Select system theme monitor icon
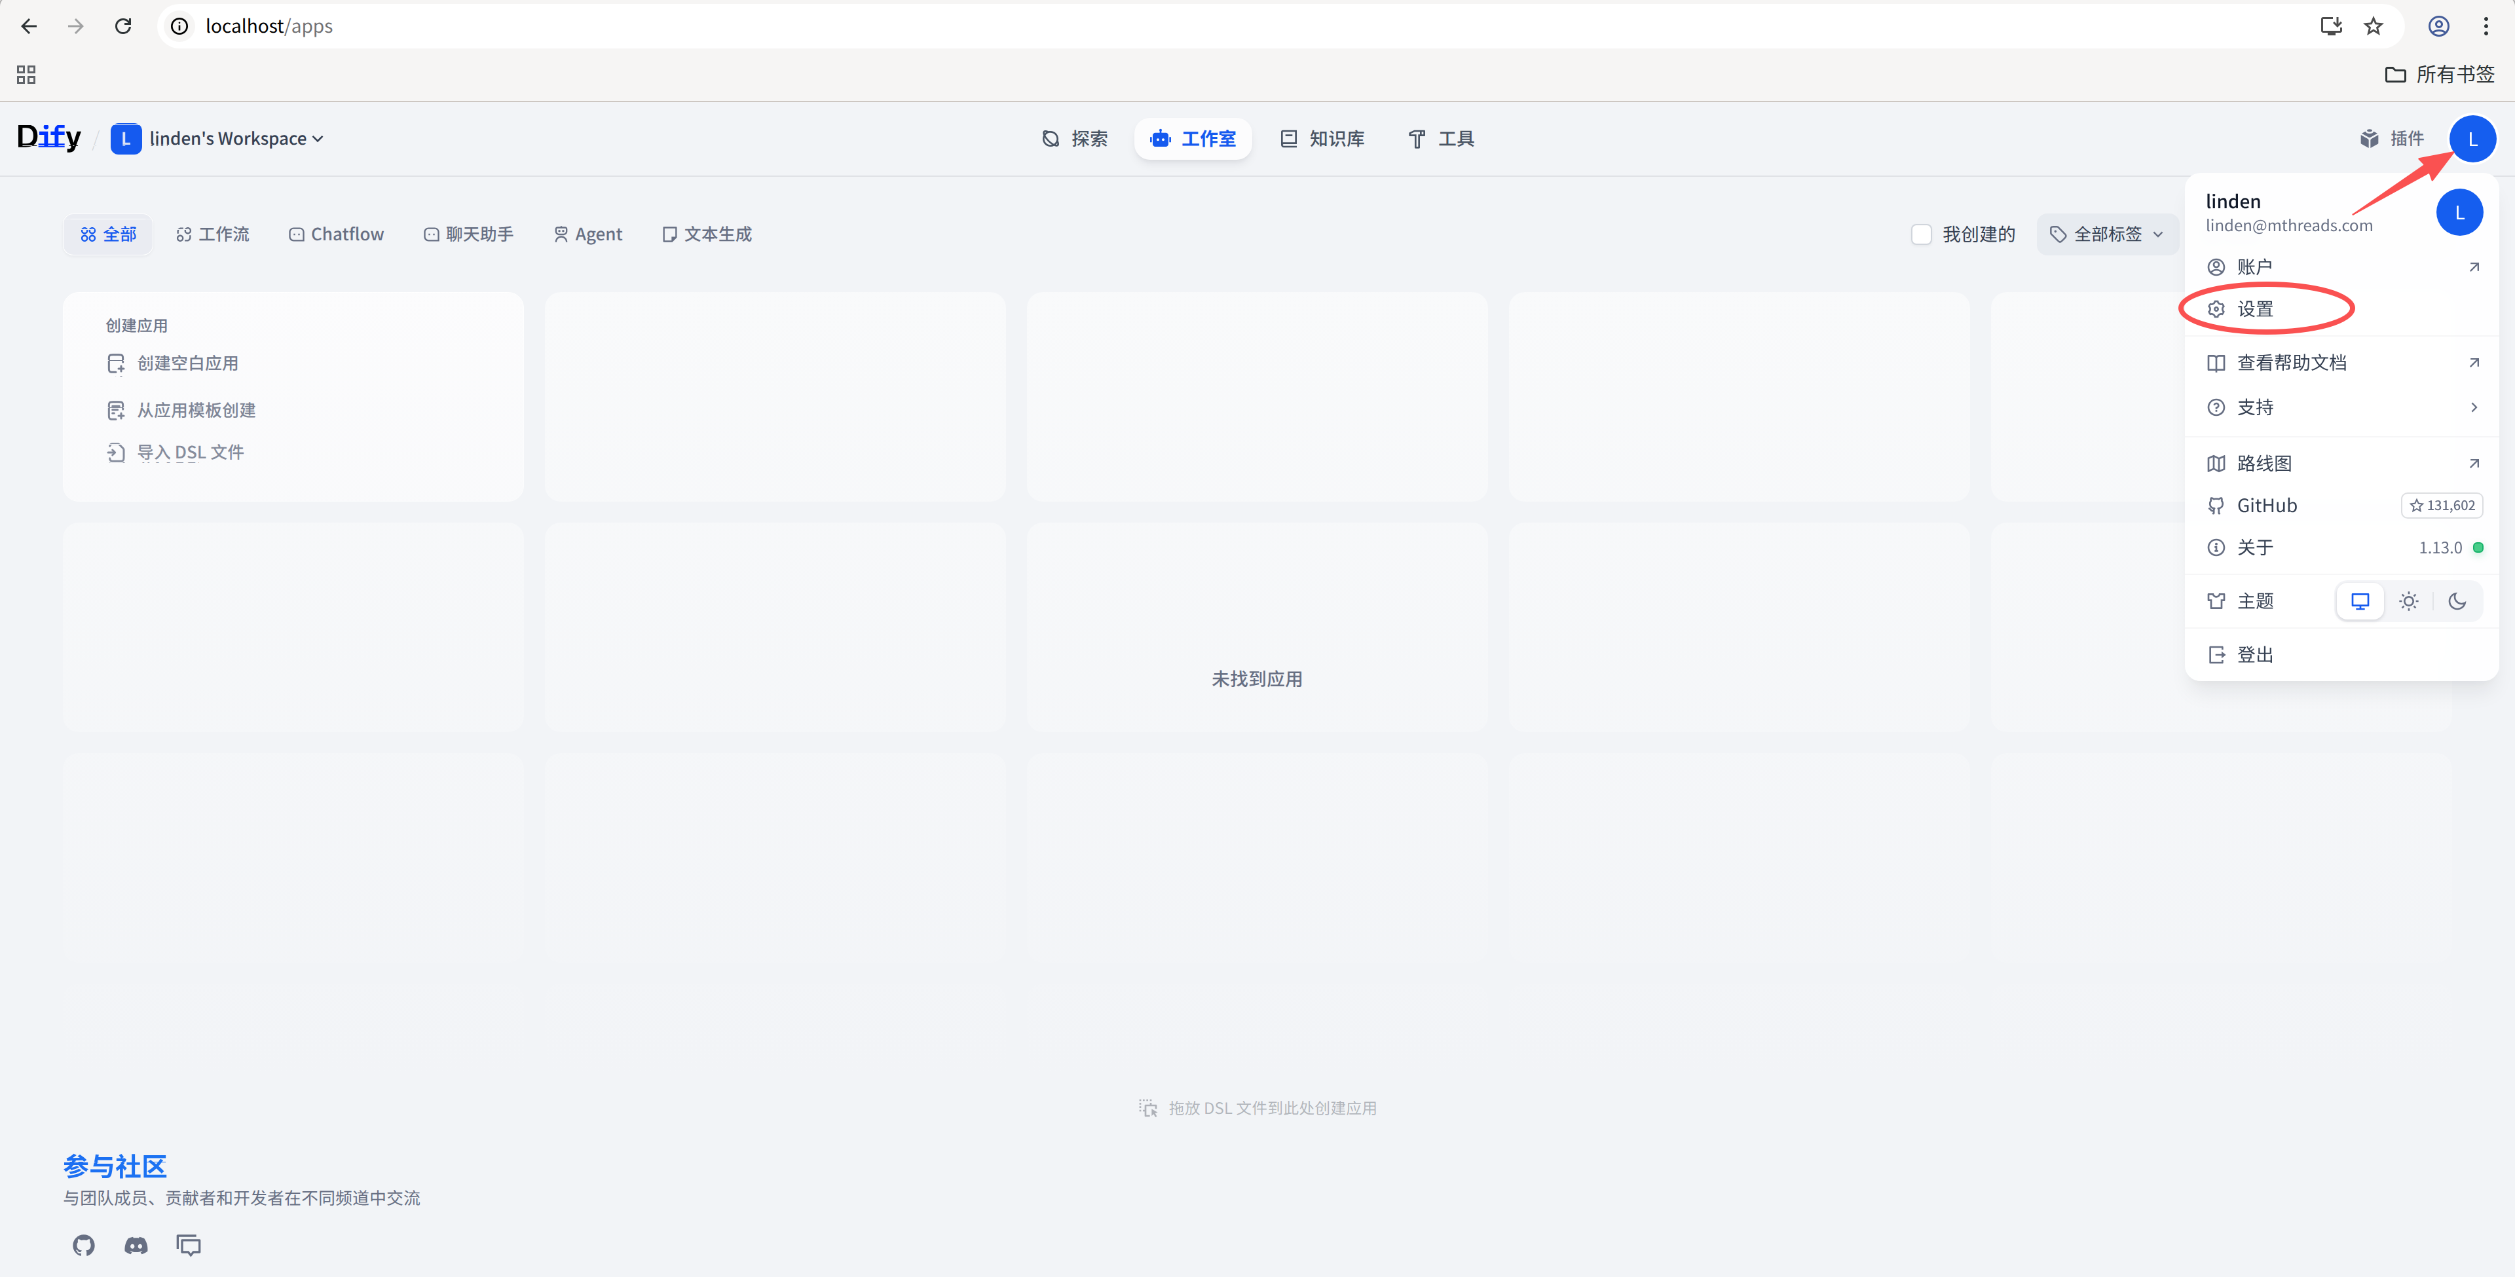The image size is (2515, 1277). tap(2360, 601)
